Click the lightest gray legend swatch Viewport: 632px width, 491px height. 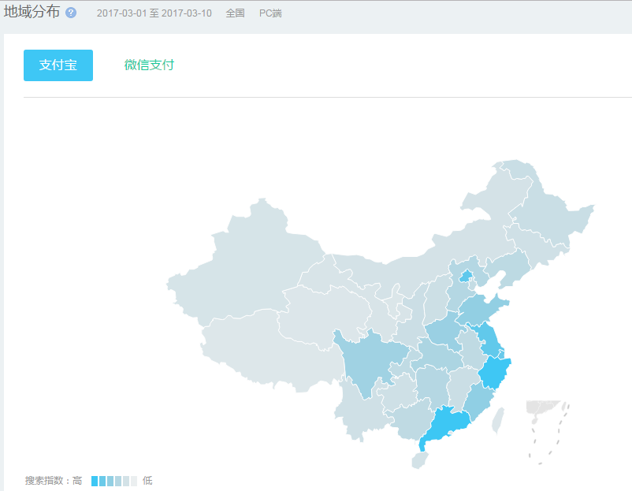[134, 481]
